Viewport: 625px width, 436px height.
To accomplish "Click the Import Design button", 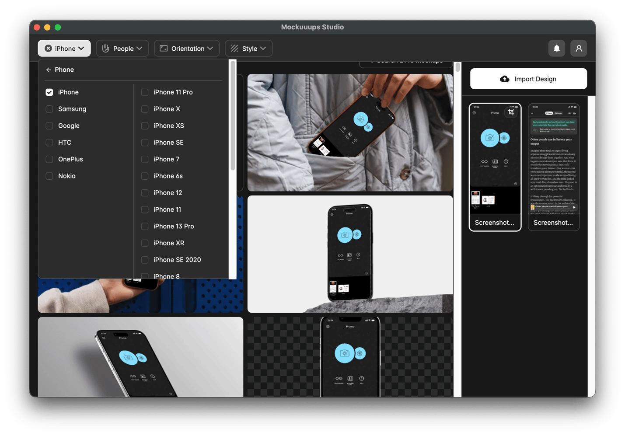I will 528,79.
